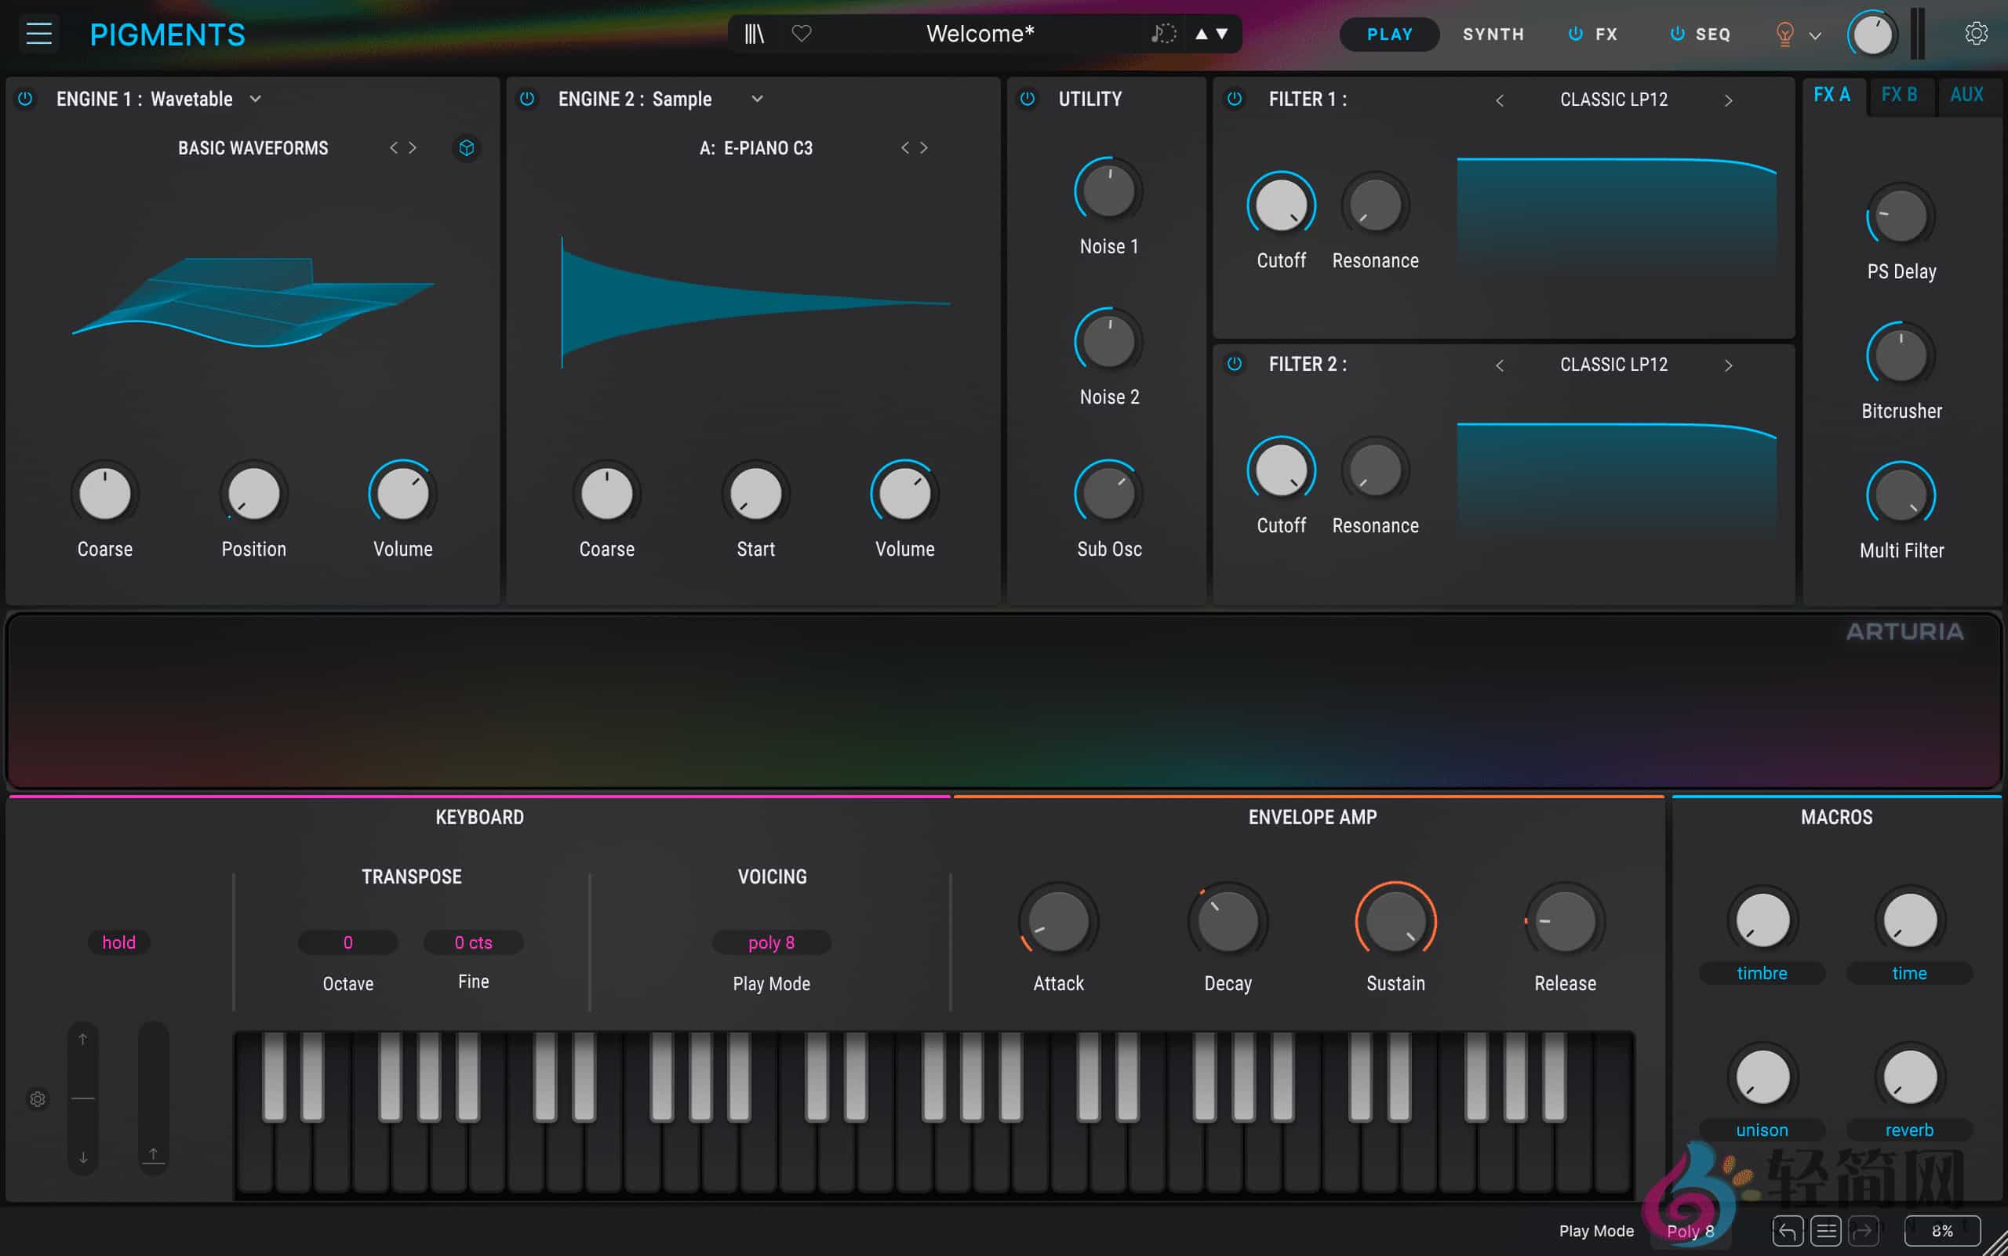Screen dimensions: 2008x1256
Task: Open the undo history list icon
Action: pyautogui.click(x=1827, y=1231)
